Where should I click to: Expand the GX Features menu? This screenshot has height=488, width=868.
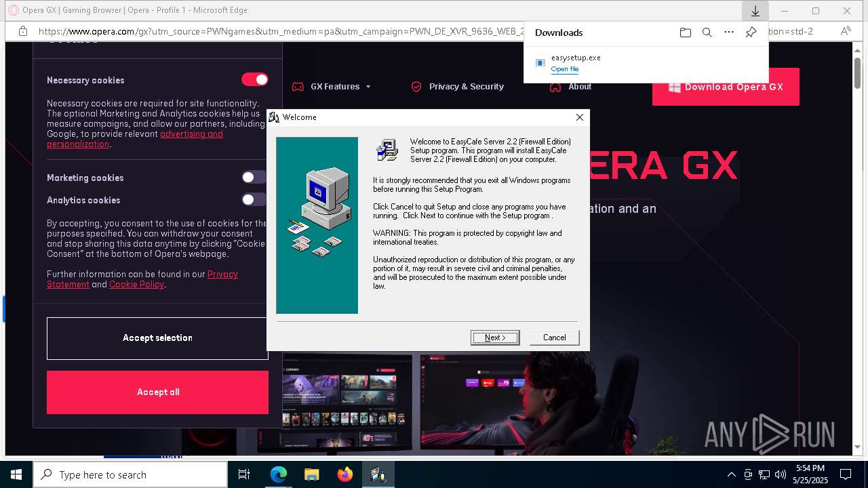pos(332,87)
